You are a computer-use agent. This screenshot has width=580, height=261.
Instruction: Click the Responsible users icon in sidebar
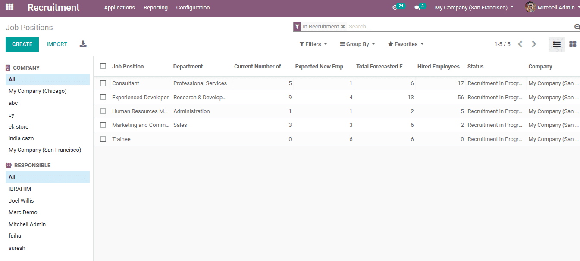pyautogui.click(x=9, y=166)
